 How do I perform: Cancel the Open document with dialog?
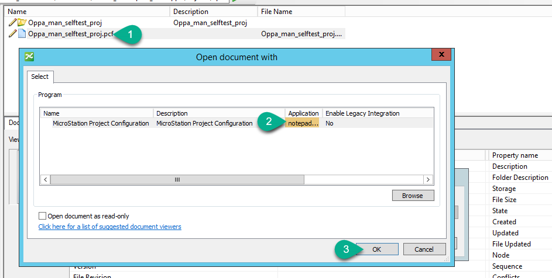(x=424, y=249)
